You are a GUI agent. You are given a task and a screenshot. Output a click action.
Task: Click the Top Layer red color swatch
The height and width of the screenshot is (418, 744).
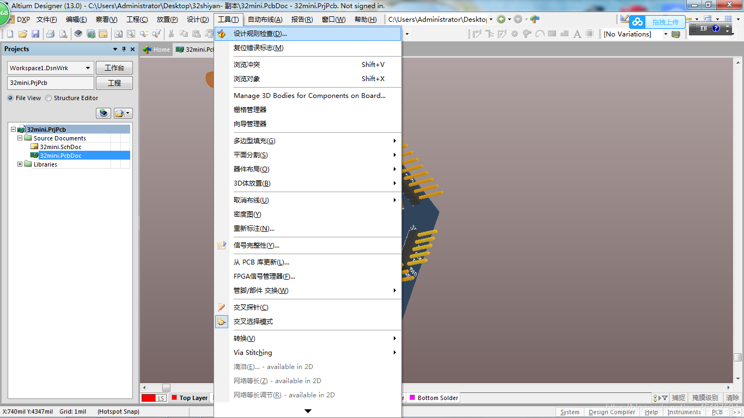pos(174,398)
